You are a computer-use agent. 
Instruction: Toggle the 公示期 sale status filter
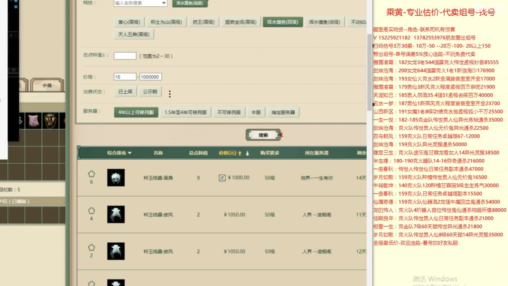tap(150, 92)
